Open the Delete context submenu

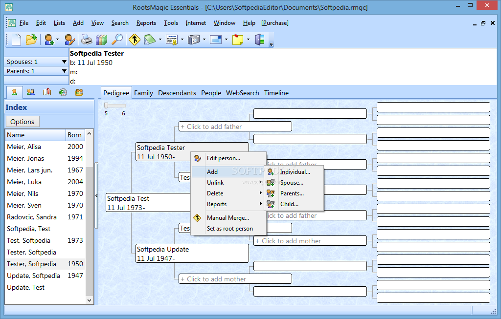[229, 193]
